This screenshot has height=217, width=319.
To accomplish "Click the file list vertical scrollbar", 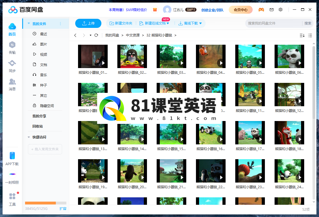I will (x=314, y=82).
